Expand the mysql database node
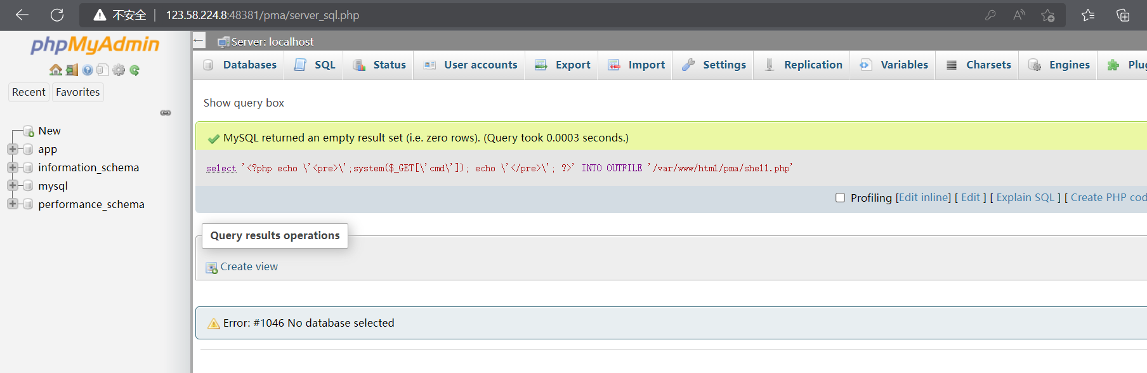Viewport: 1147px width, 373px height. (x=12, y=186)
